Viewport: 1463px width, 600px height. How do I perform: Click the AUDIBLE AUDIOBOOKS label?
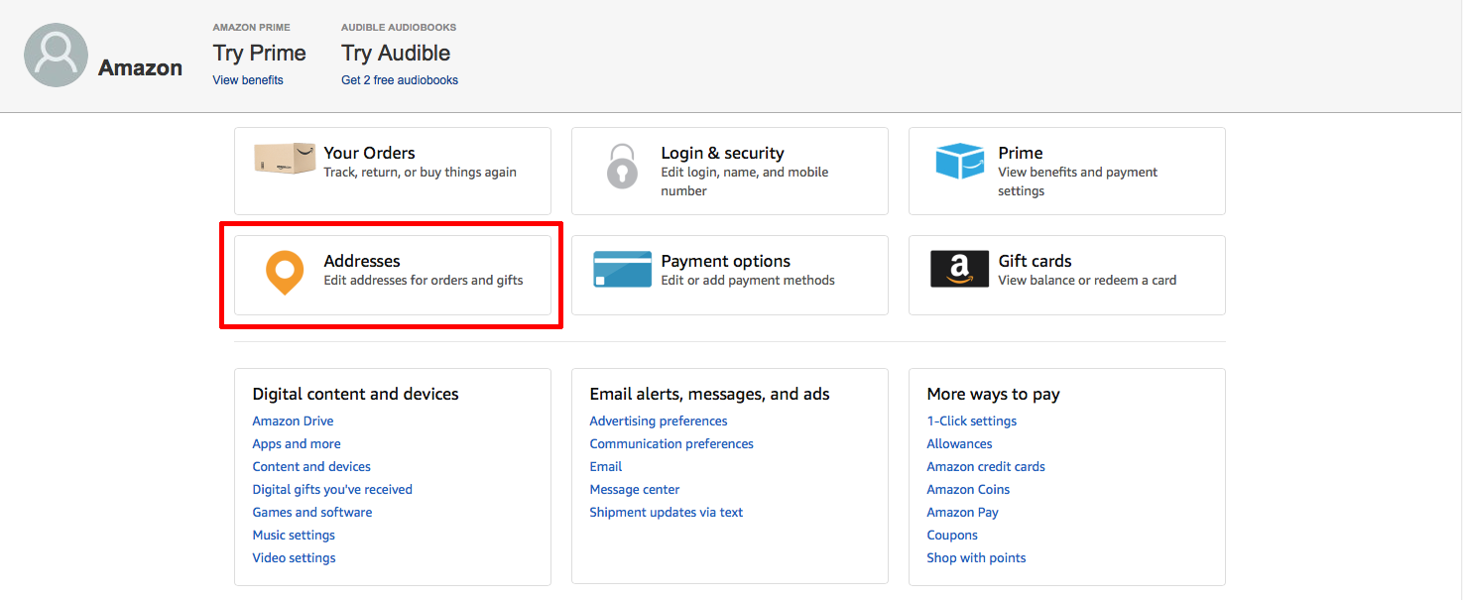399,27
